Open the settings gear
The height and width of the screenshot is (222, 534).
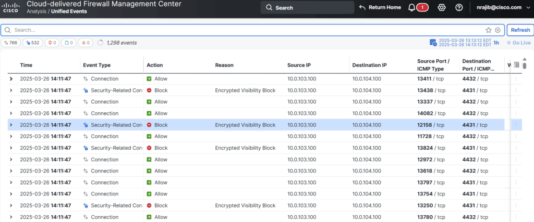(442, 7)
